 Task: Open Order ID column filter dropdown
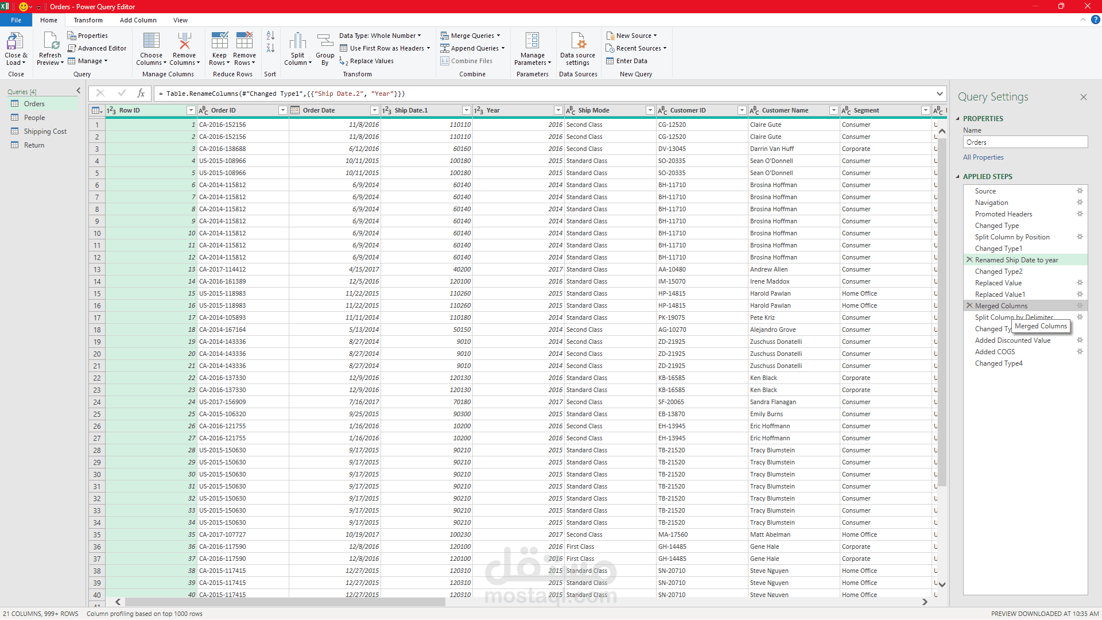[x=282, y=110]
